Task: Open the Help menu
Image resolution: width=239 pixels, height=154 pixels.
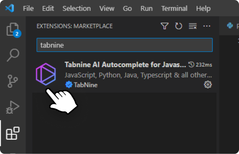Action: (203, 8)
